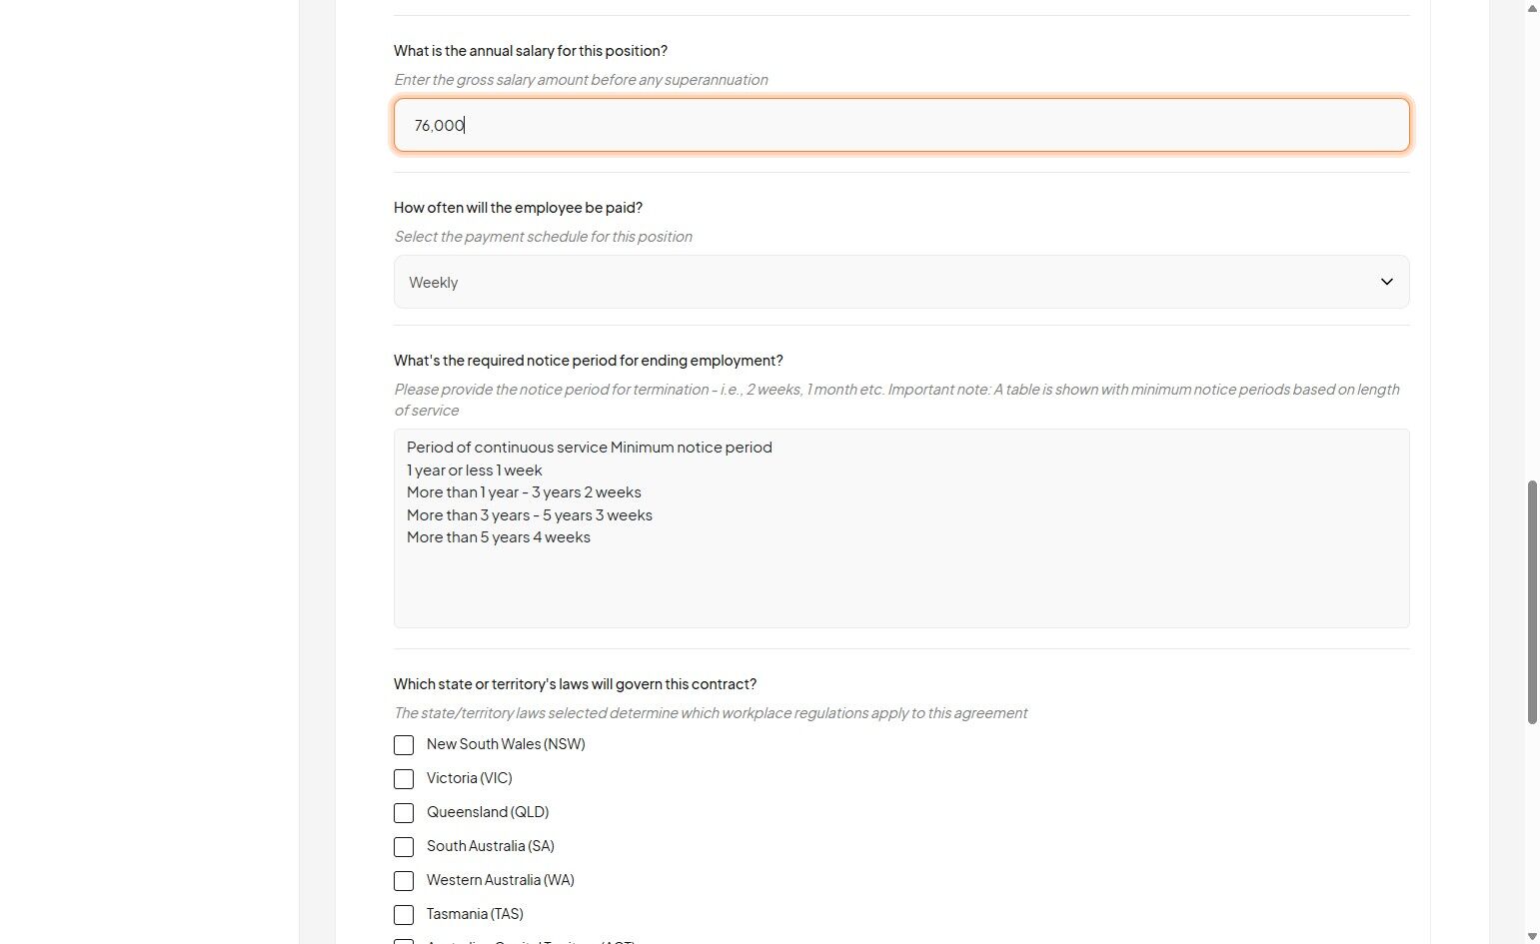Enable the South Australia (SA) checkbox
The width and height of the screenshot is (1540, 944).
click(404, 847)
